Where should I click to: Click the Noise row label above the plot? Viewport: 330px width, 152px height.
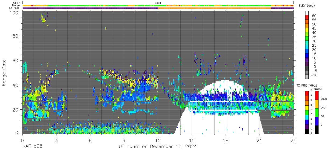tap(16, 5)
